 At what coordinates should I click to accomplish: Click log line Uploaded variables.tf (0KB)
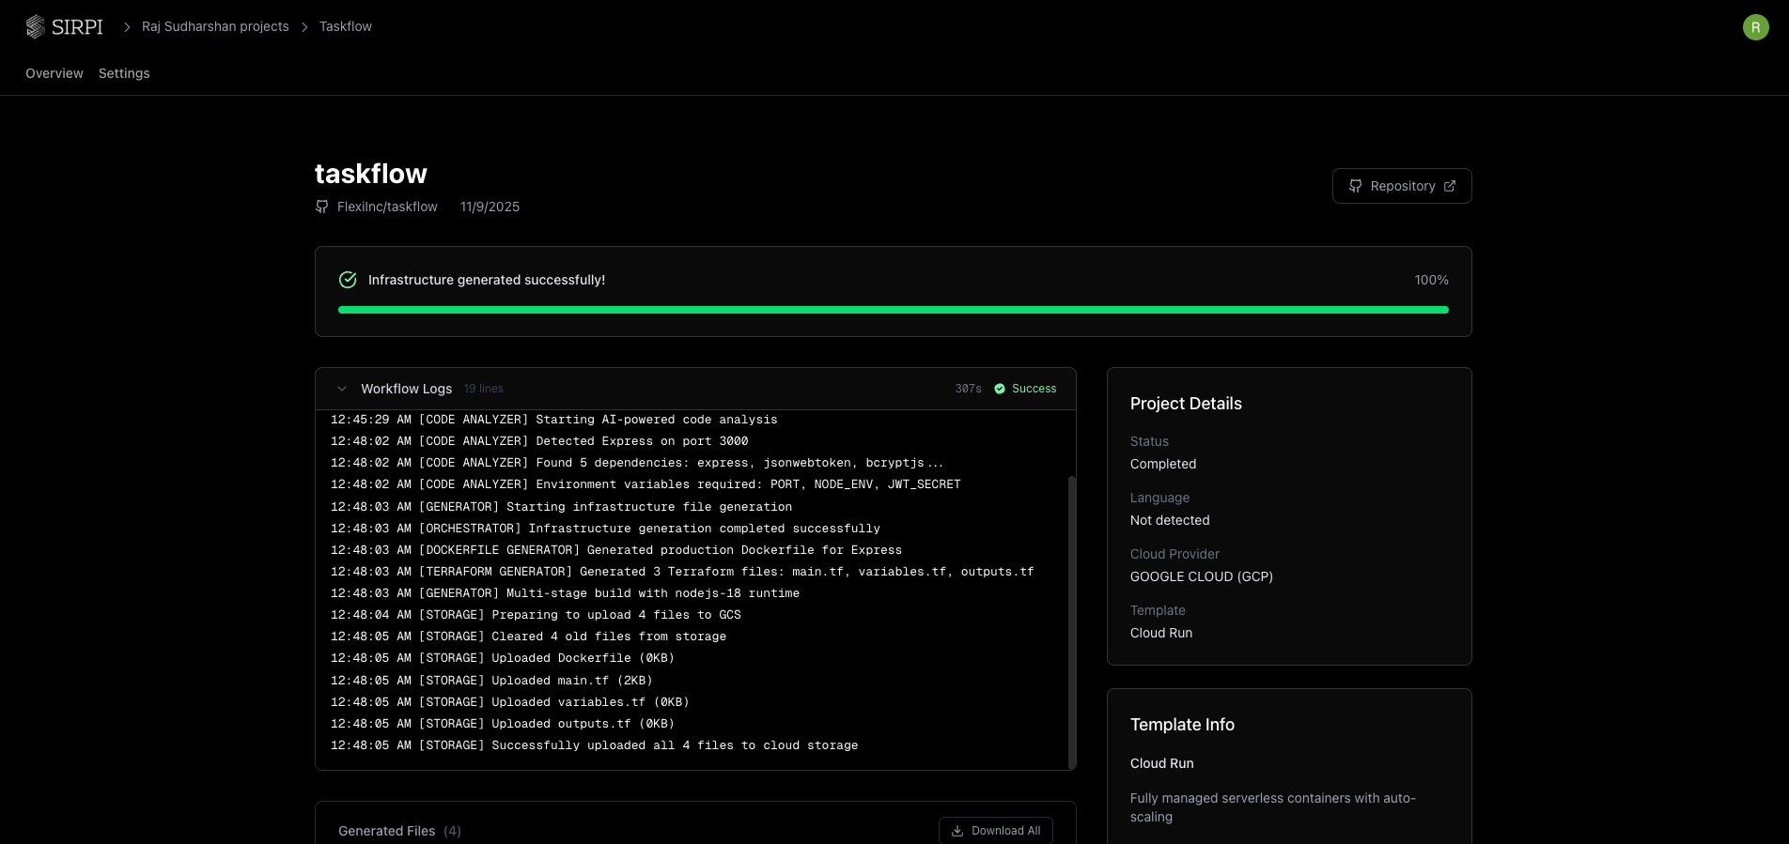(510, 702)
